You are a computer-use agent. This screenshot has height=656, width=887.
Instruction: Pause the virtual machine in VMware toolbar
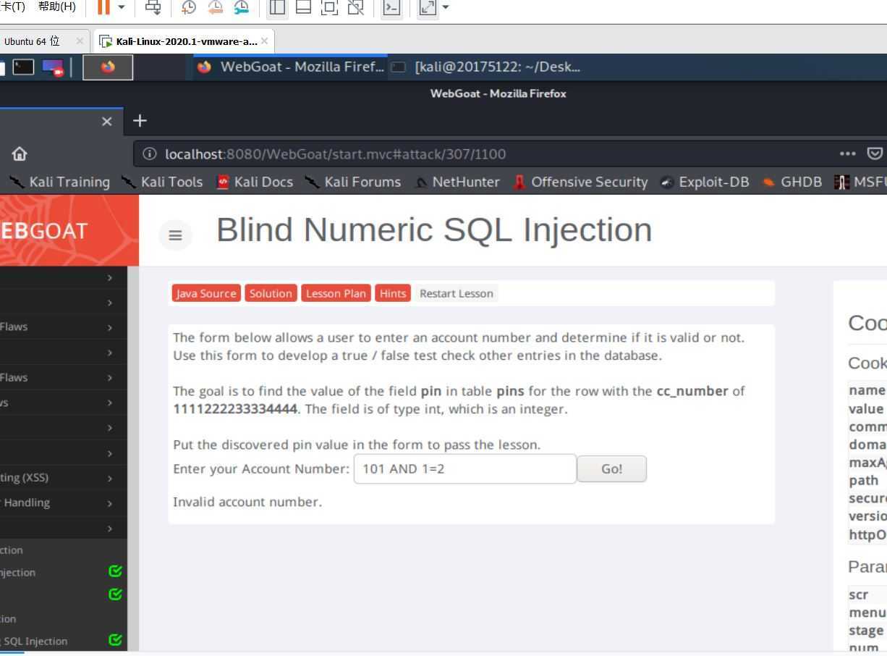click(x=103, y=7)
